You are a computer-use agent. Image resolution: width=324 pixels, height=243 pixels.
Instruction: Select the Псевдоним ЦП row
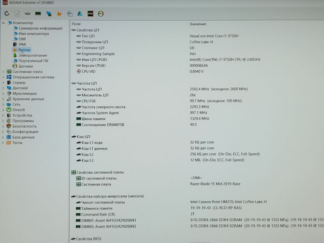[x=197, y=42]
